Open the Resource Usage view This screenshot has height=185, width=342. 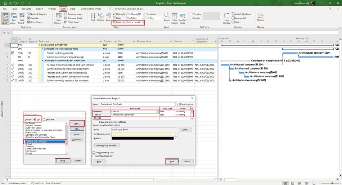(75, 14)
